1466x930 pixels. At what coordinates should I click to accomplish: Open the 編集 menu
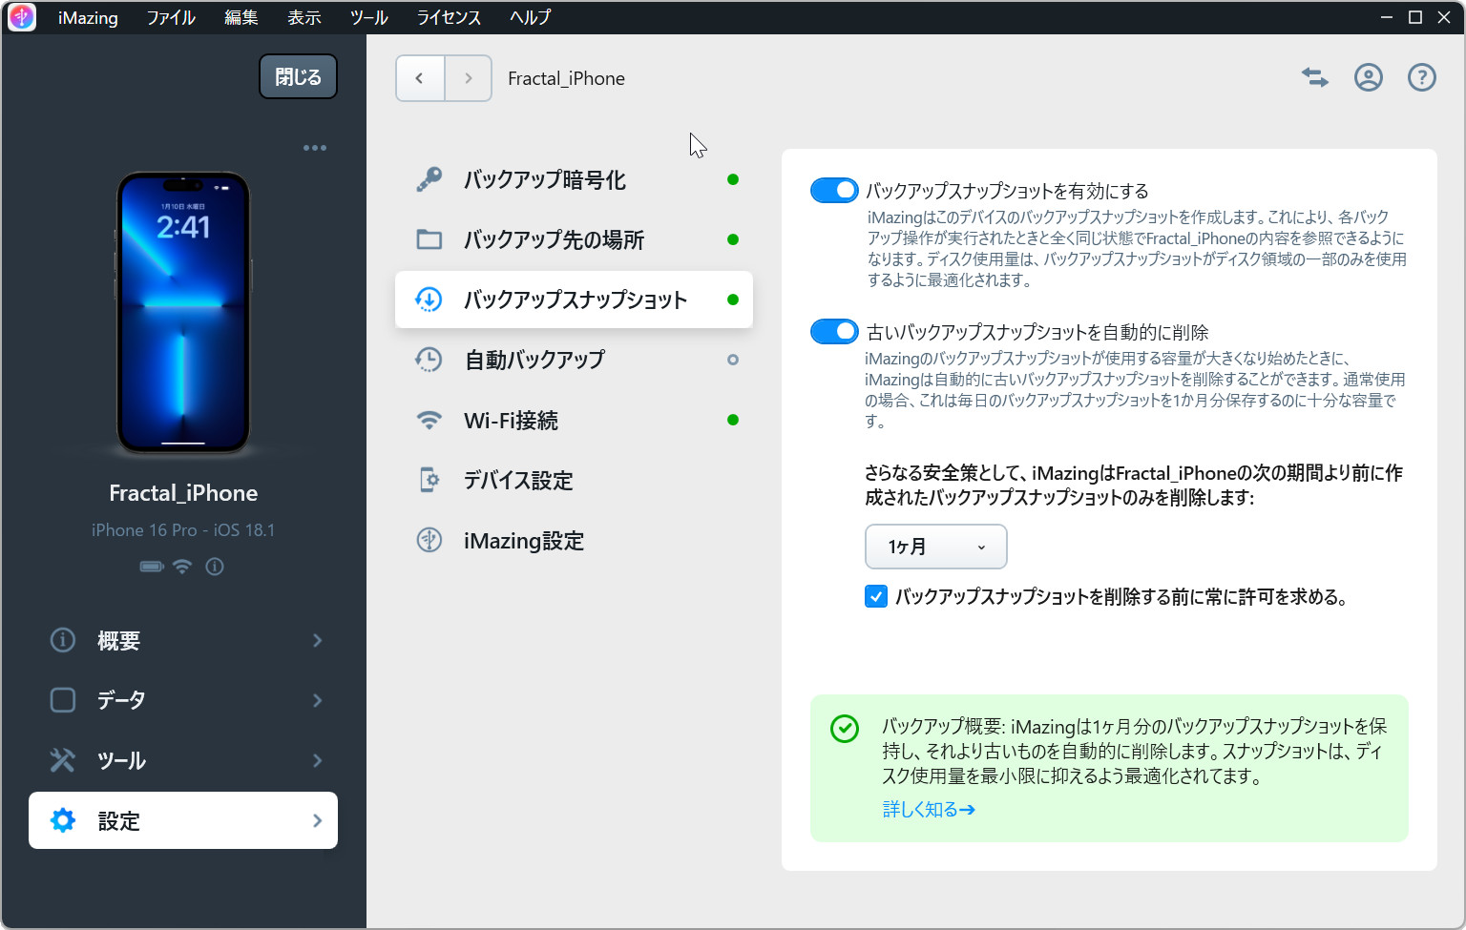(241, 17)
